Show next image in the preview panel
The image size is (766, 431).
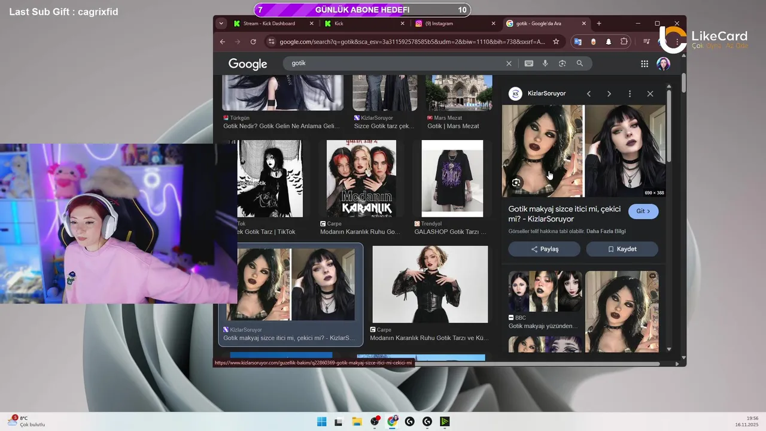click(609, 94)
